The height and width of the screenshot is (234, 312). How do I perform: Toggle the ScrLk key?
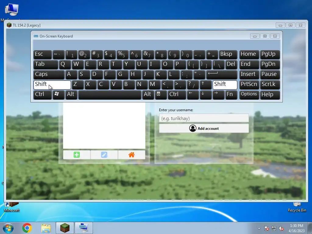270,85
